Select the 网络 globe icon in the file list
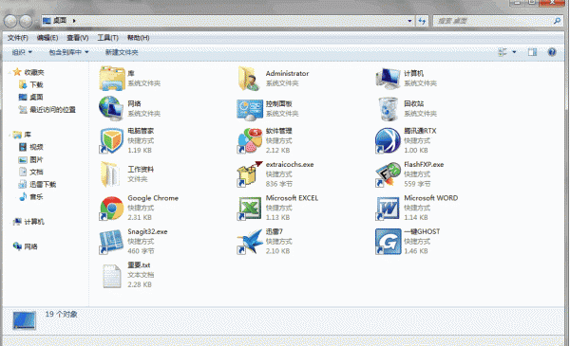The width and height of the screenshot is (570, 346). pyautogui.click(x=111, y=108)
